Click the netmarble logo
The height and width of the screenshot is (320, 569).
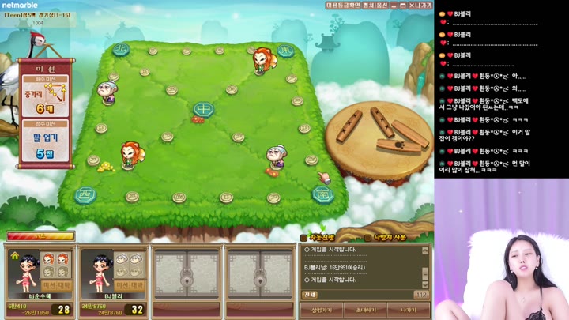pyautogui.click(x=20, y=5)
